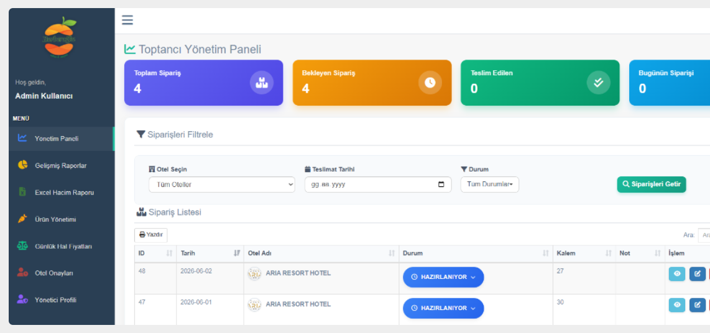This screenshot has height=333, width=710.
Task: Sort the table by Not column
Action: tap(640, 253)
